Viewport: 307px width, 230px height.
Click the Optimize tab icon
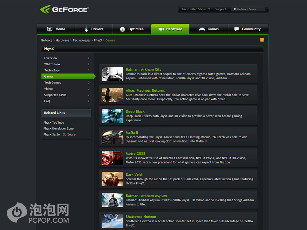tap(122, 29)
